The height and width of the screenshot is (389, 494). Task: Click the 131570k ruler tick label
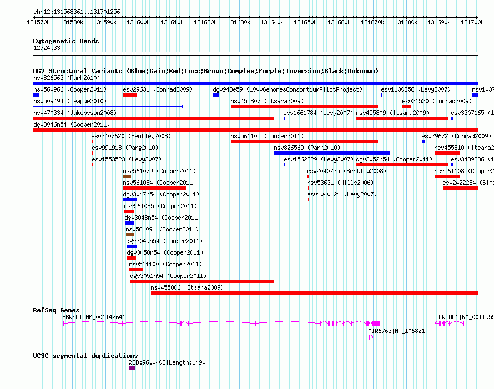(38, 22)
